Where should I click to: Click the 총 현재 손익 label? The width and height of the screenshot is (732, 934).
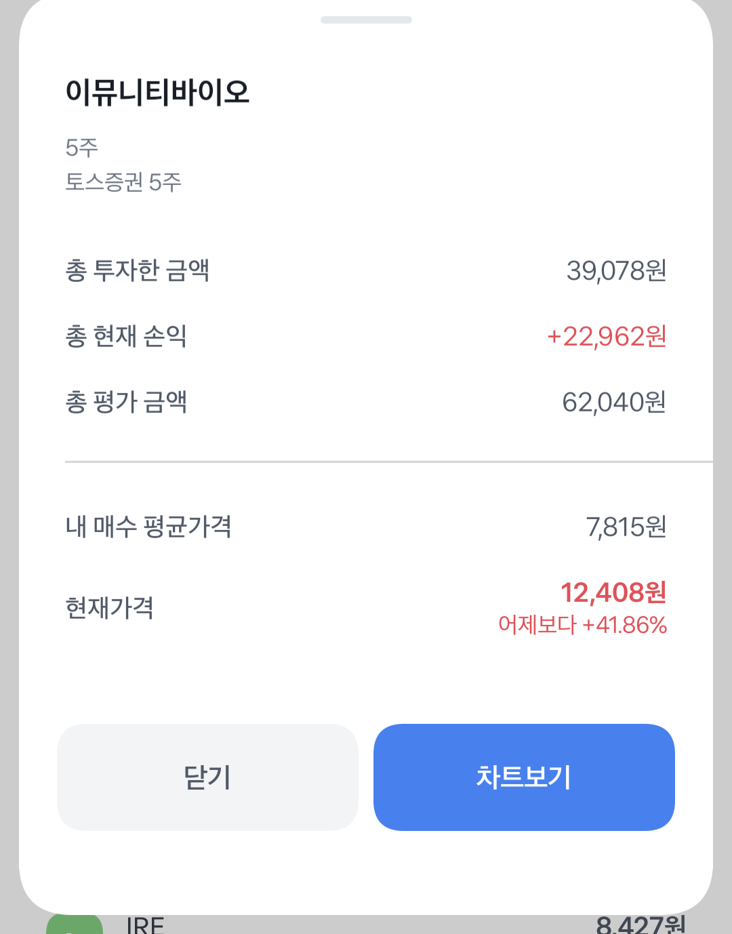point(126,336)
